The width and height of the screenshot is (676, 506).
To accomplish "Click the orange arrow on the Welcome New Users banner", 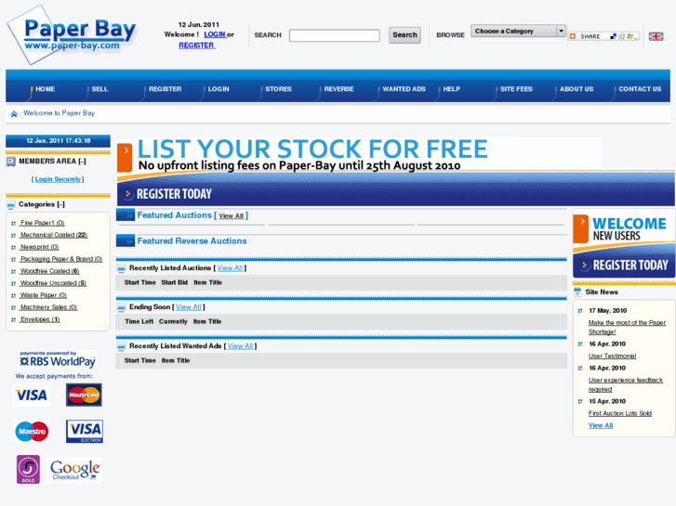I will point(581,228).
